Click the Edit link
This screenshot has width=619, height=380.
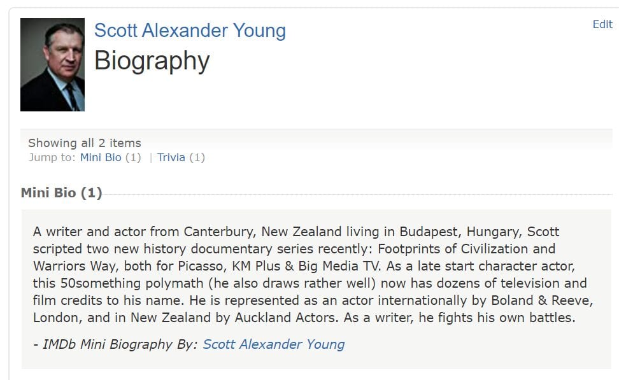pyautogui.click(x=602, y=24)
